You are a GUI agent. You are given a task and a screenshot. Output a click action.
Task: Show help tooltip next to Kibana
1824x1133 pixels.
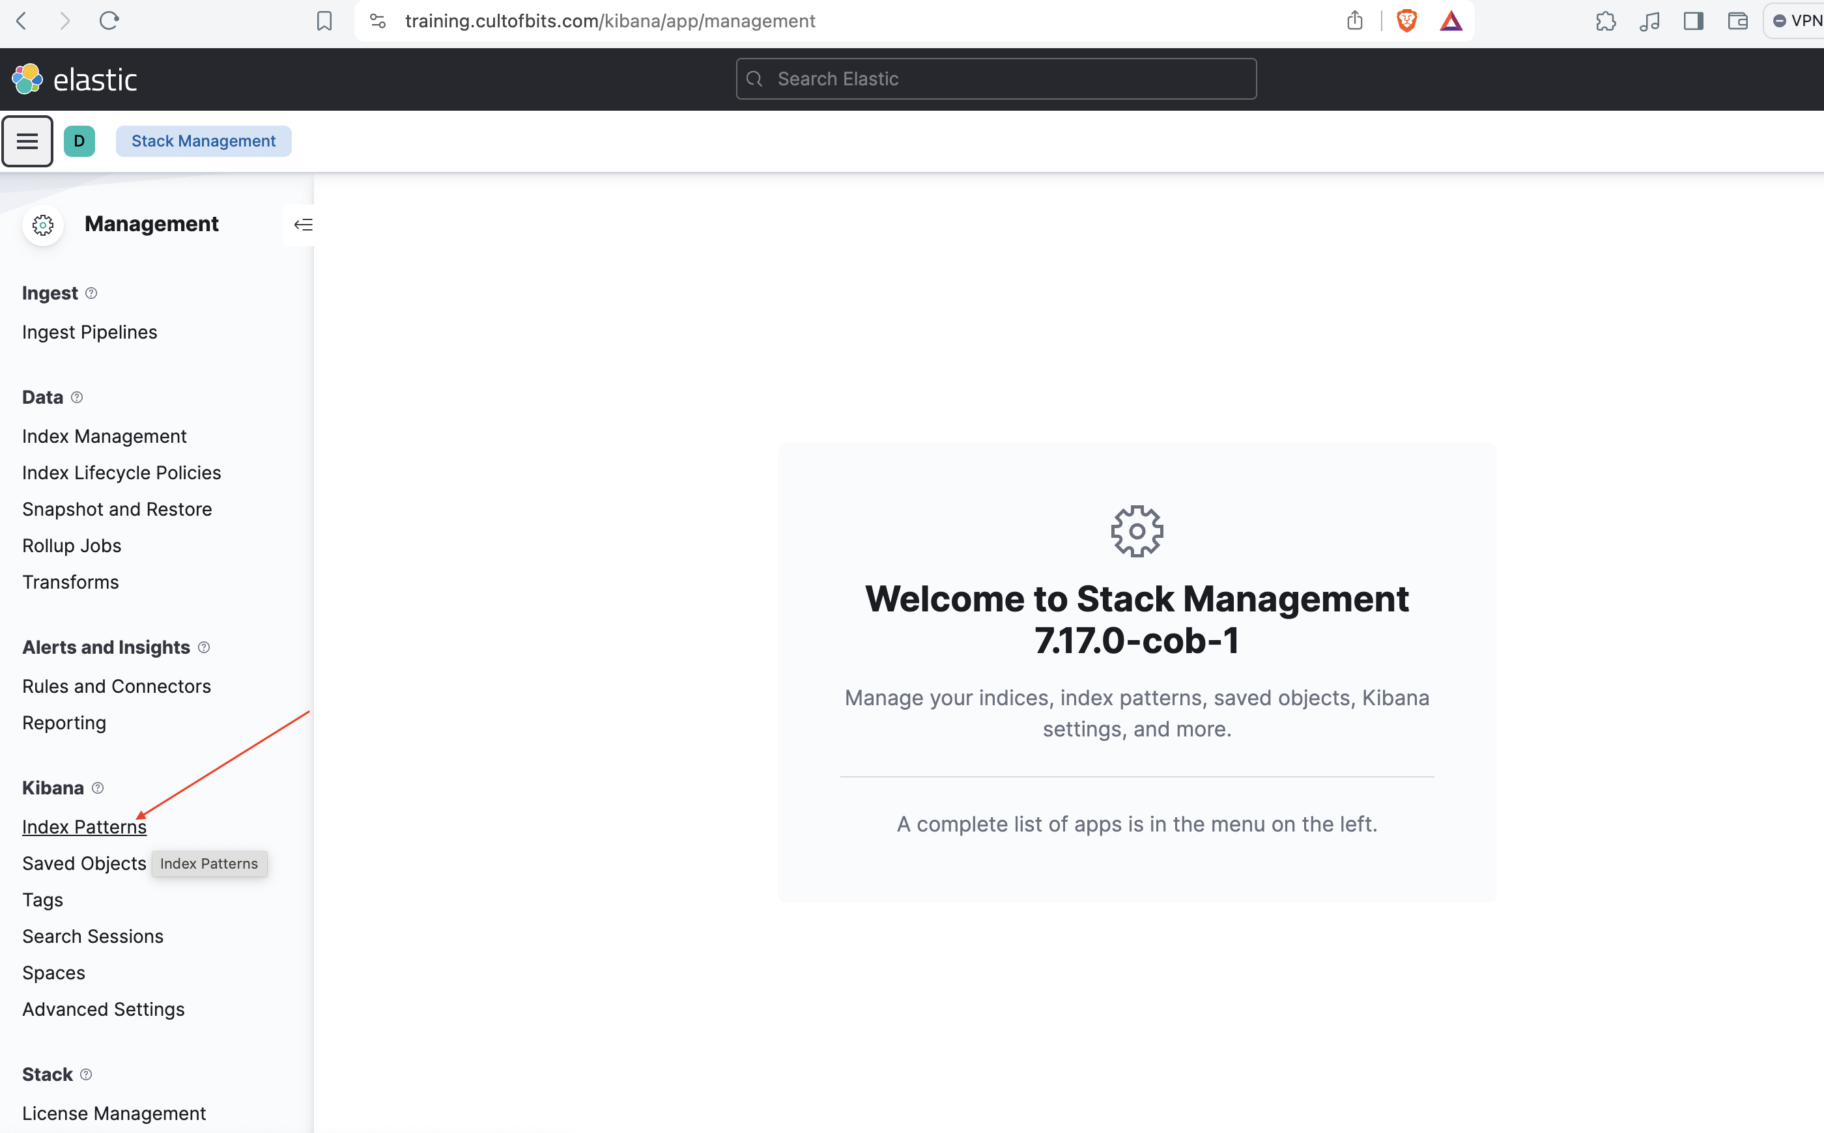[x=98, y=789]
